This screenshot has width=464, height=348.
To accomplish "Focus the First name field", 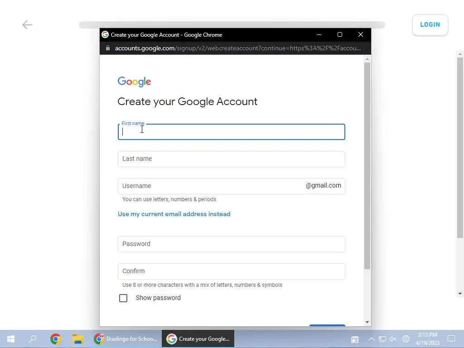I will tap(232, 132).
